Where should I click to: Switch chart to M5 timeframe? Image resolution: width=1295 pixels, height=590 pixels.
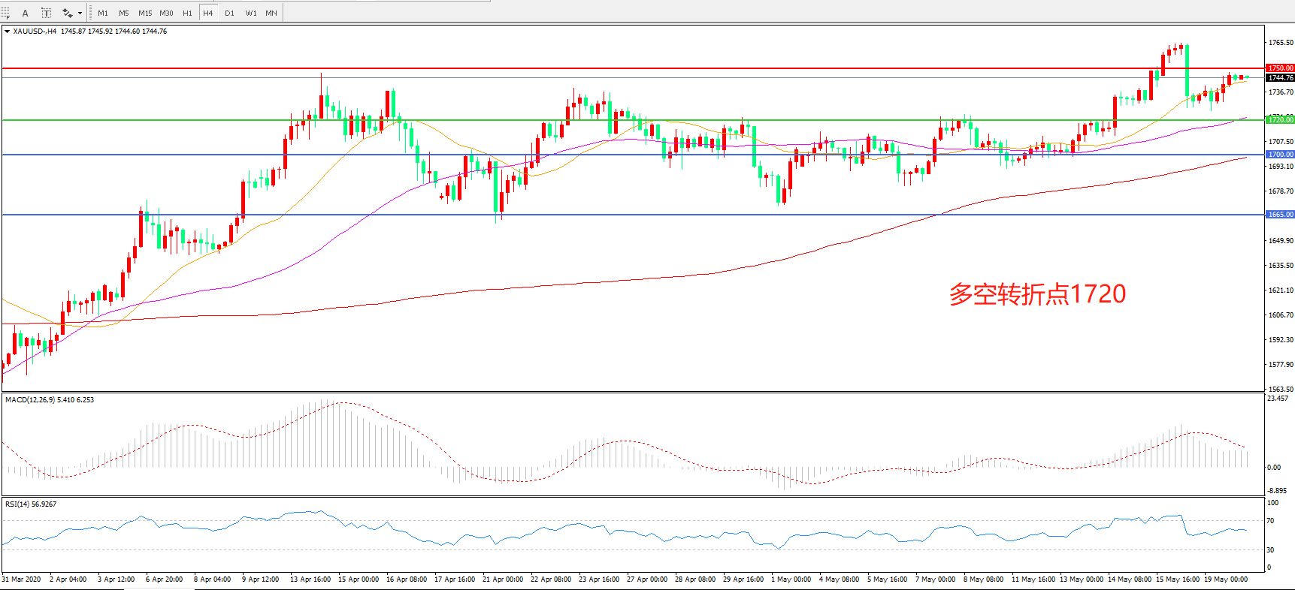click(123, 13)
